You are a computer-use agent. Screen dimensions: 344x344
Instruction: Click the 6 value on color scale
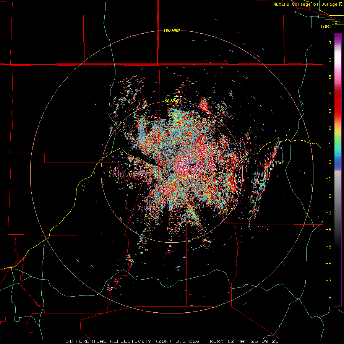(330, 60)
